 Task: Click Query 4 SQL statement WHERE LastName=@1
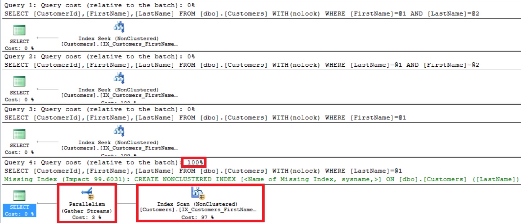[203, 171]
